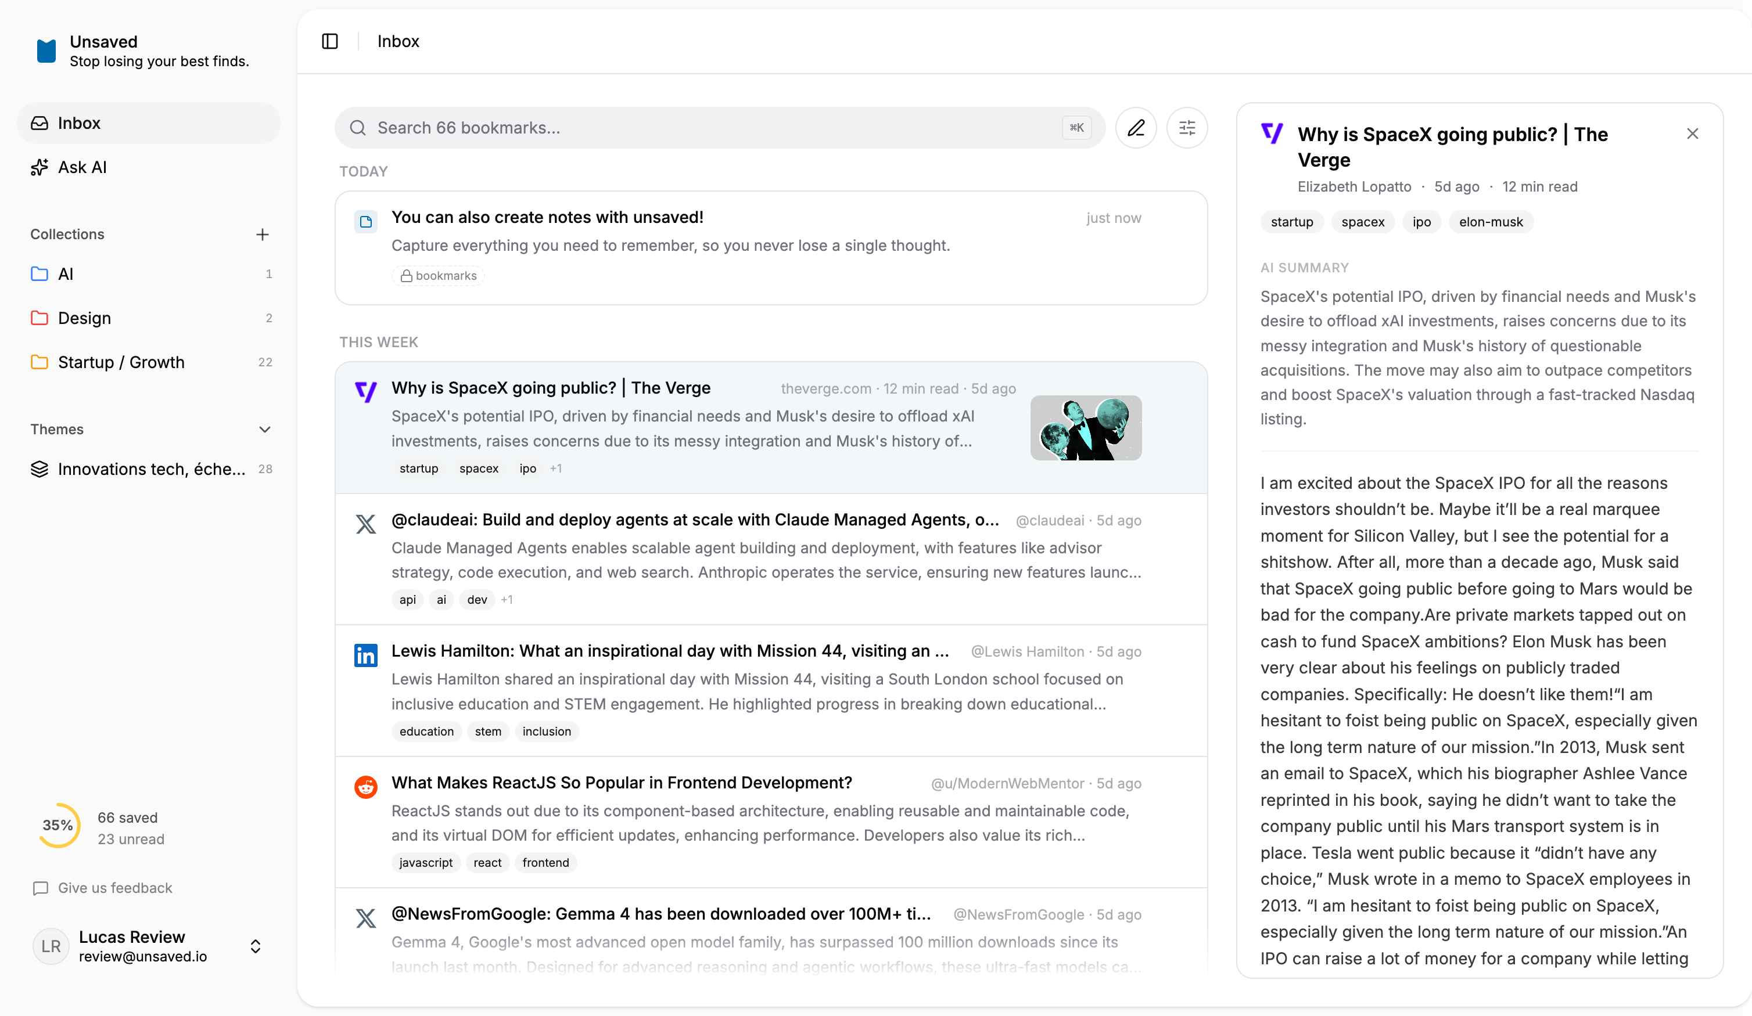The height and width of the screenshot is (1016, 1752).
Task: Close the article detail panel
Action: [1692, 134]
